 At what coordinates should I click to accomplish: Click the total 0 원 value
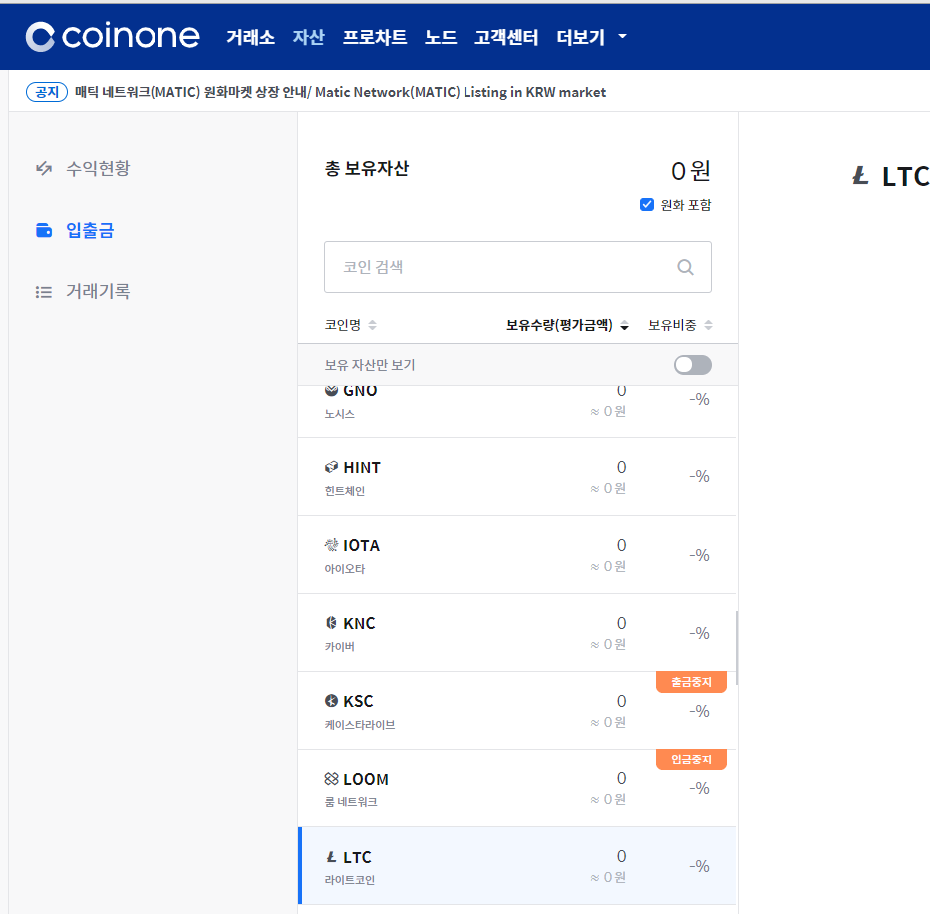691,171
